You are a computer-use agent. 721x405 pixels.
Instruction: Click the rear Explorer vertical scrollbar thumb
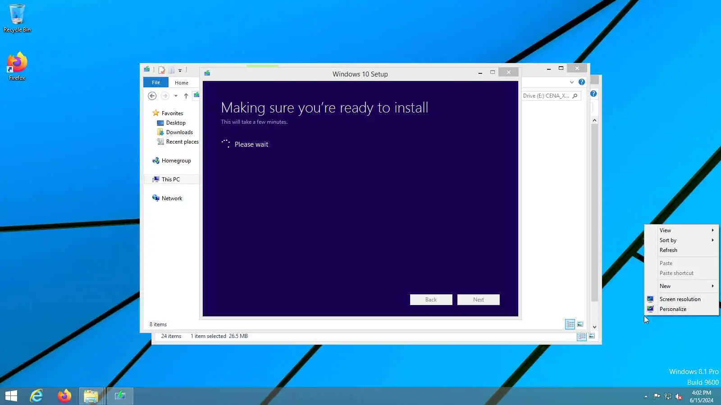(x=594, y=213)
